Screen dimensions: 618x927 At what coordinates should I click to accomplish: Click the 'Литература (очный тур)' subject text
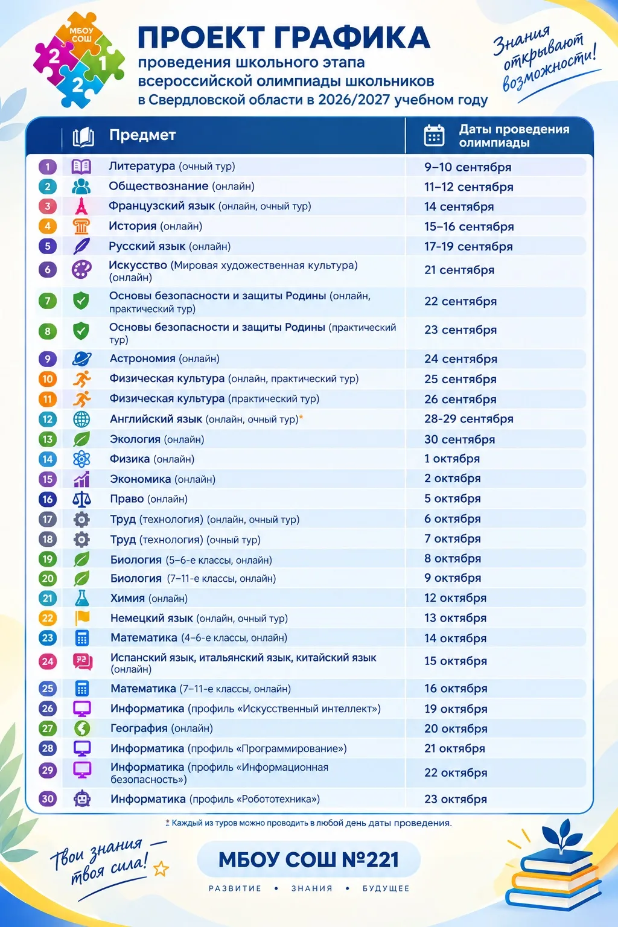coord(172,166)
